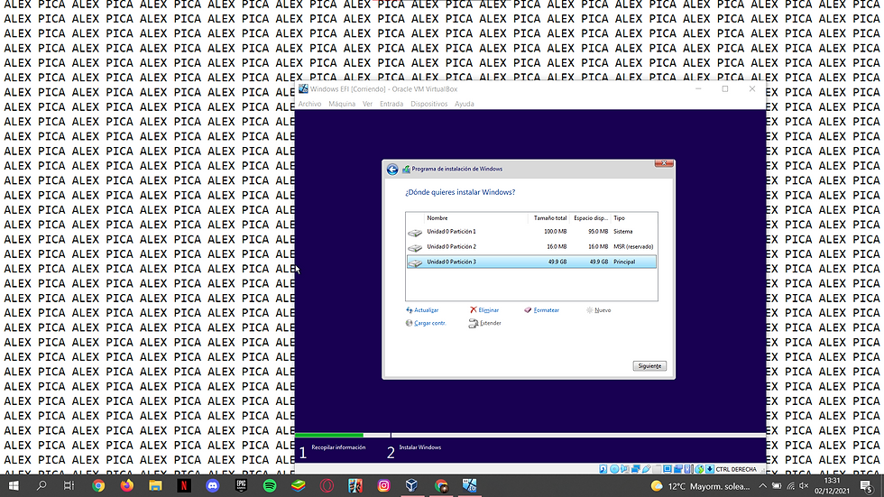884x497 pixels.
Task: Click the Extender link
Action: (491, 323)
